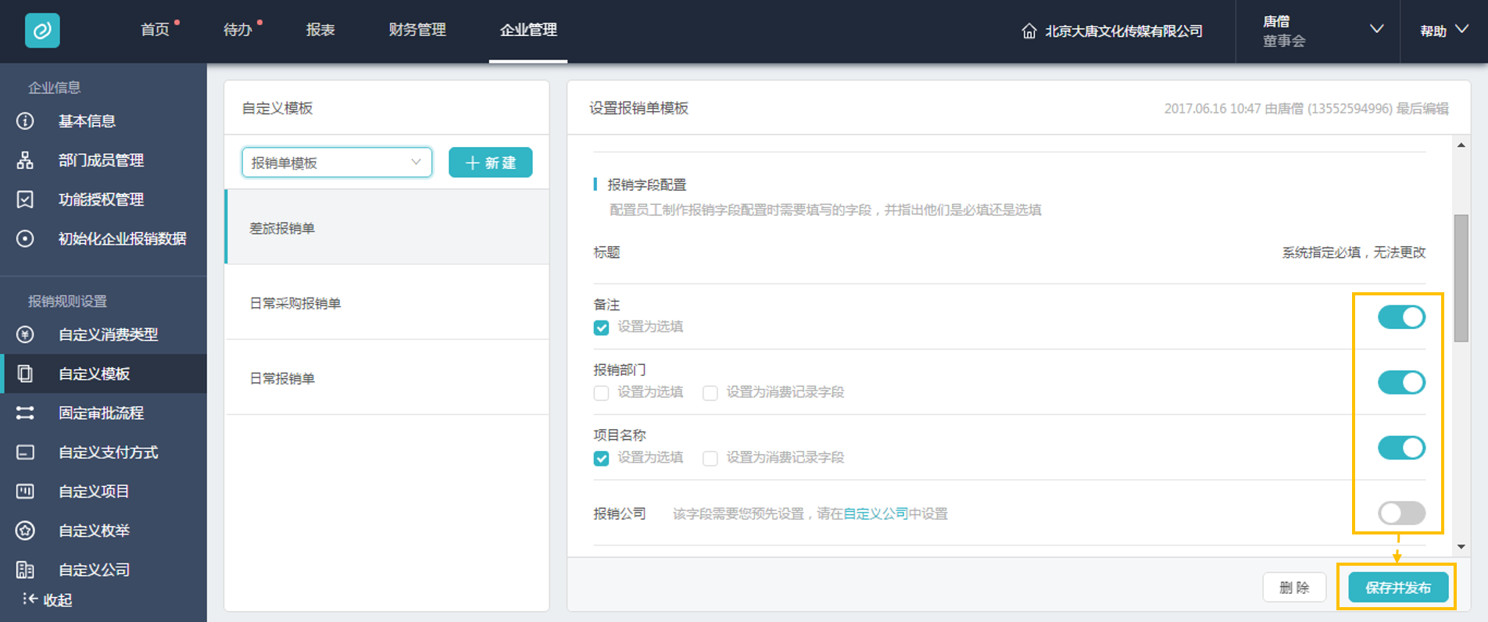The image size is (1488, 622).
Task: Check 设置为选填 under 报销部门
Action: coord(601,393)
